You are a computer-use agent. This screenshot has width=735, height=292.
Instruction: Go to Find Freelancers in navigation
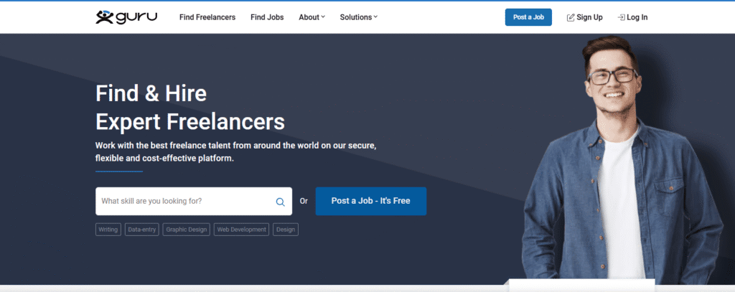[x=207, y=17]
